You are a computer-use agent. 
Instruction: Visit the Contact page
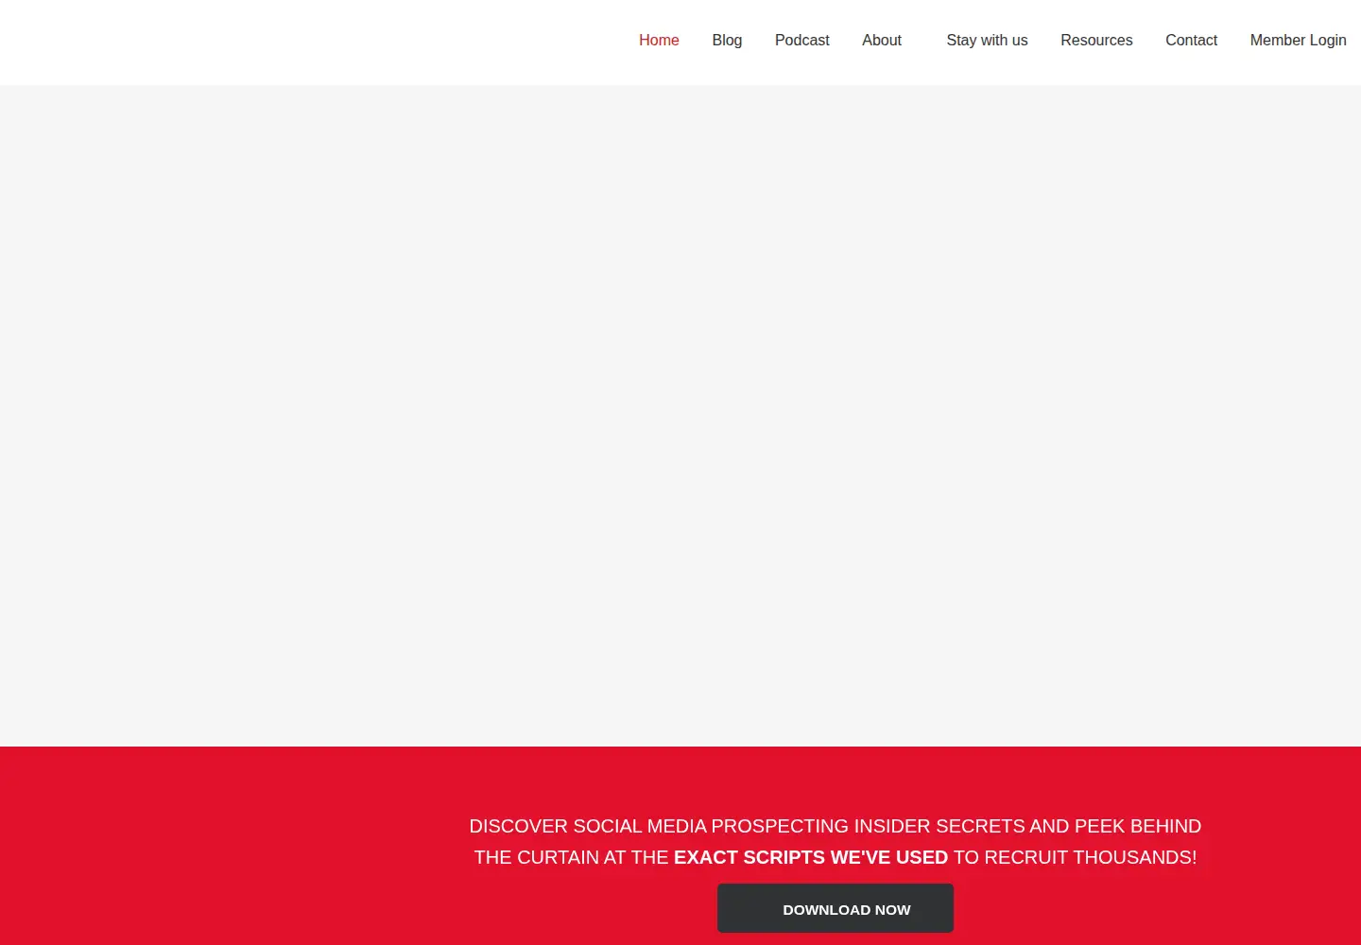(1191, 41)
